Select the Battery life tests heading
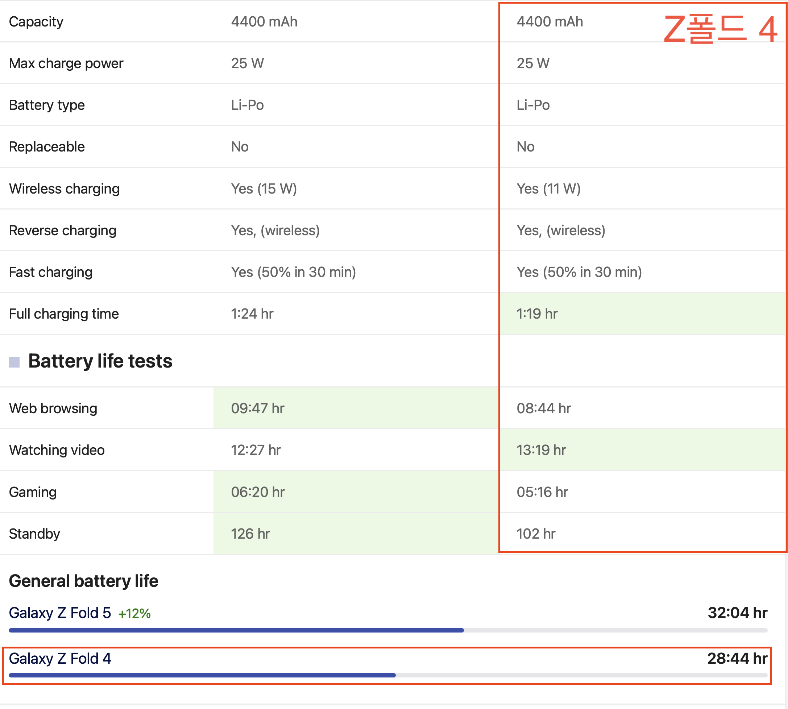Viewport: 788px width, 709px height. [x=100, y=361]
